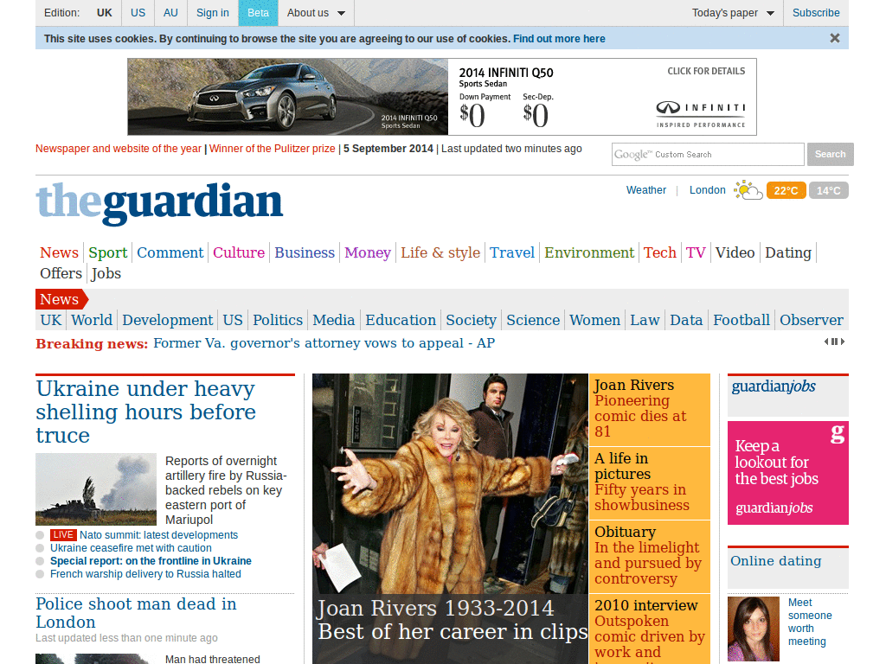Switch to the AU edition
886x664 pixels.
point(170,13)
